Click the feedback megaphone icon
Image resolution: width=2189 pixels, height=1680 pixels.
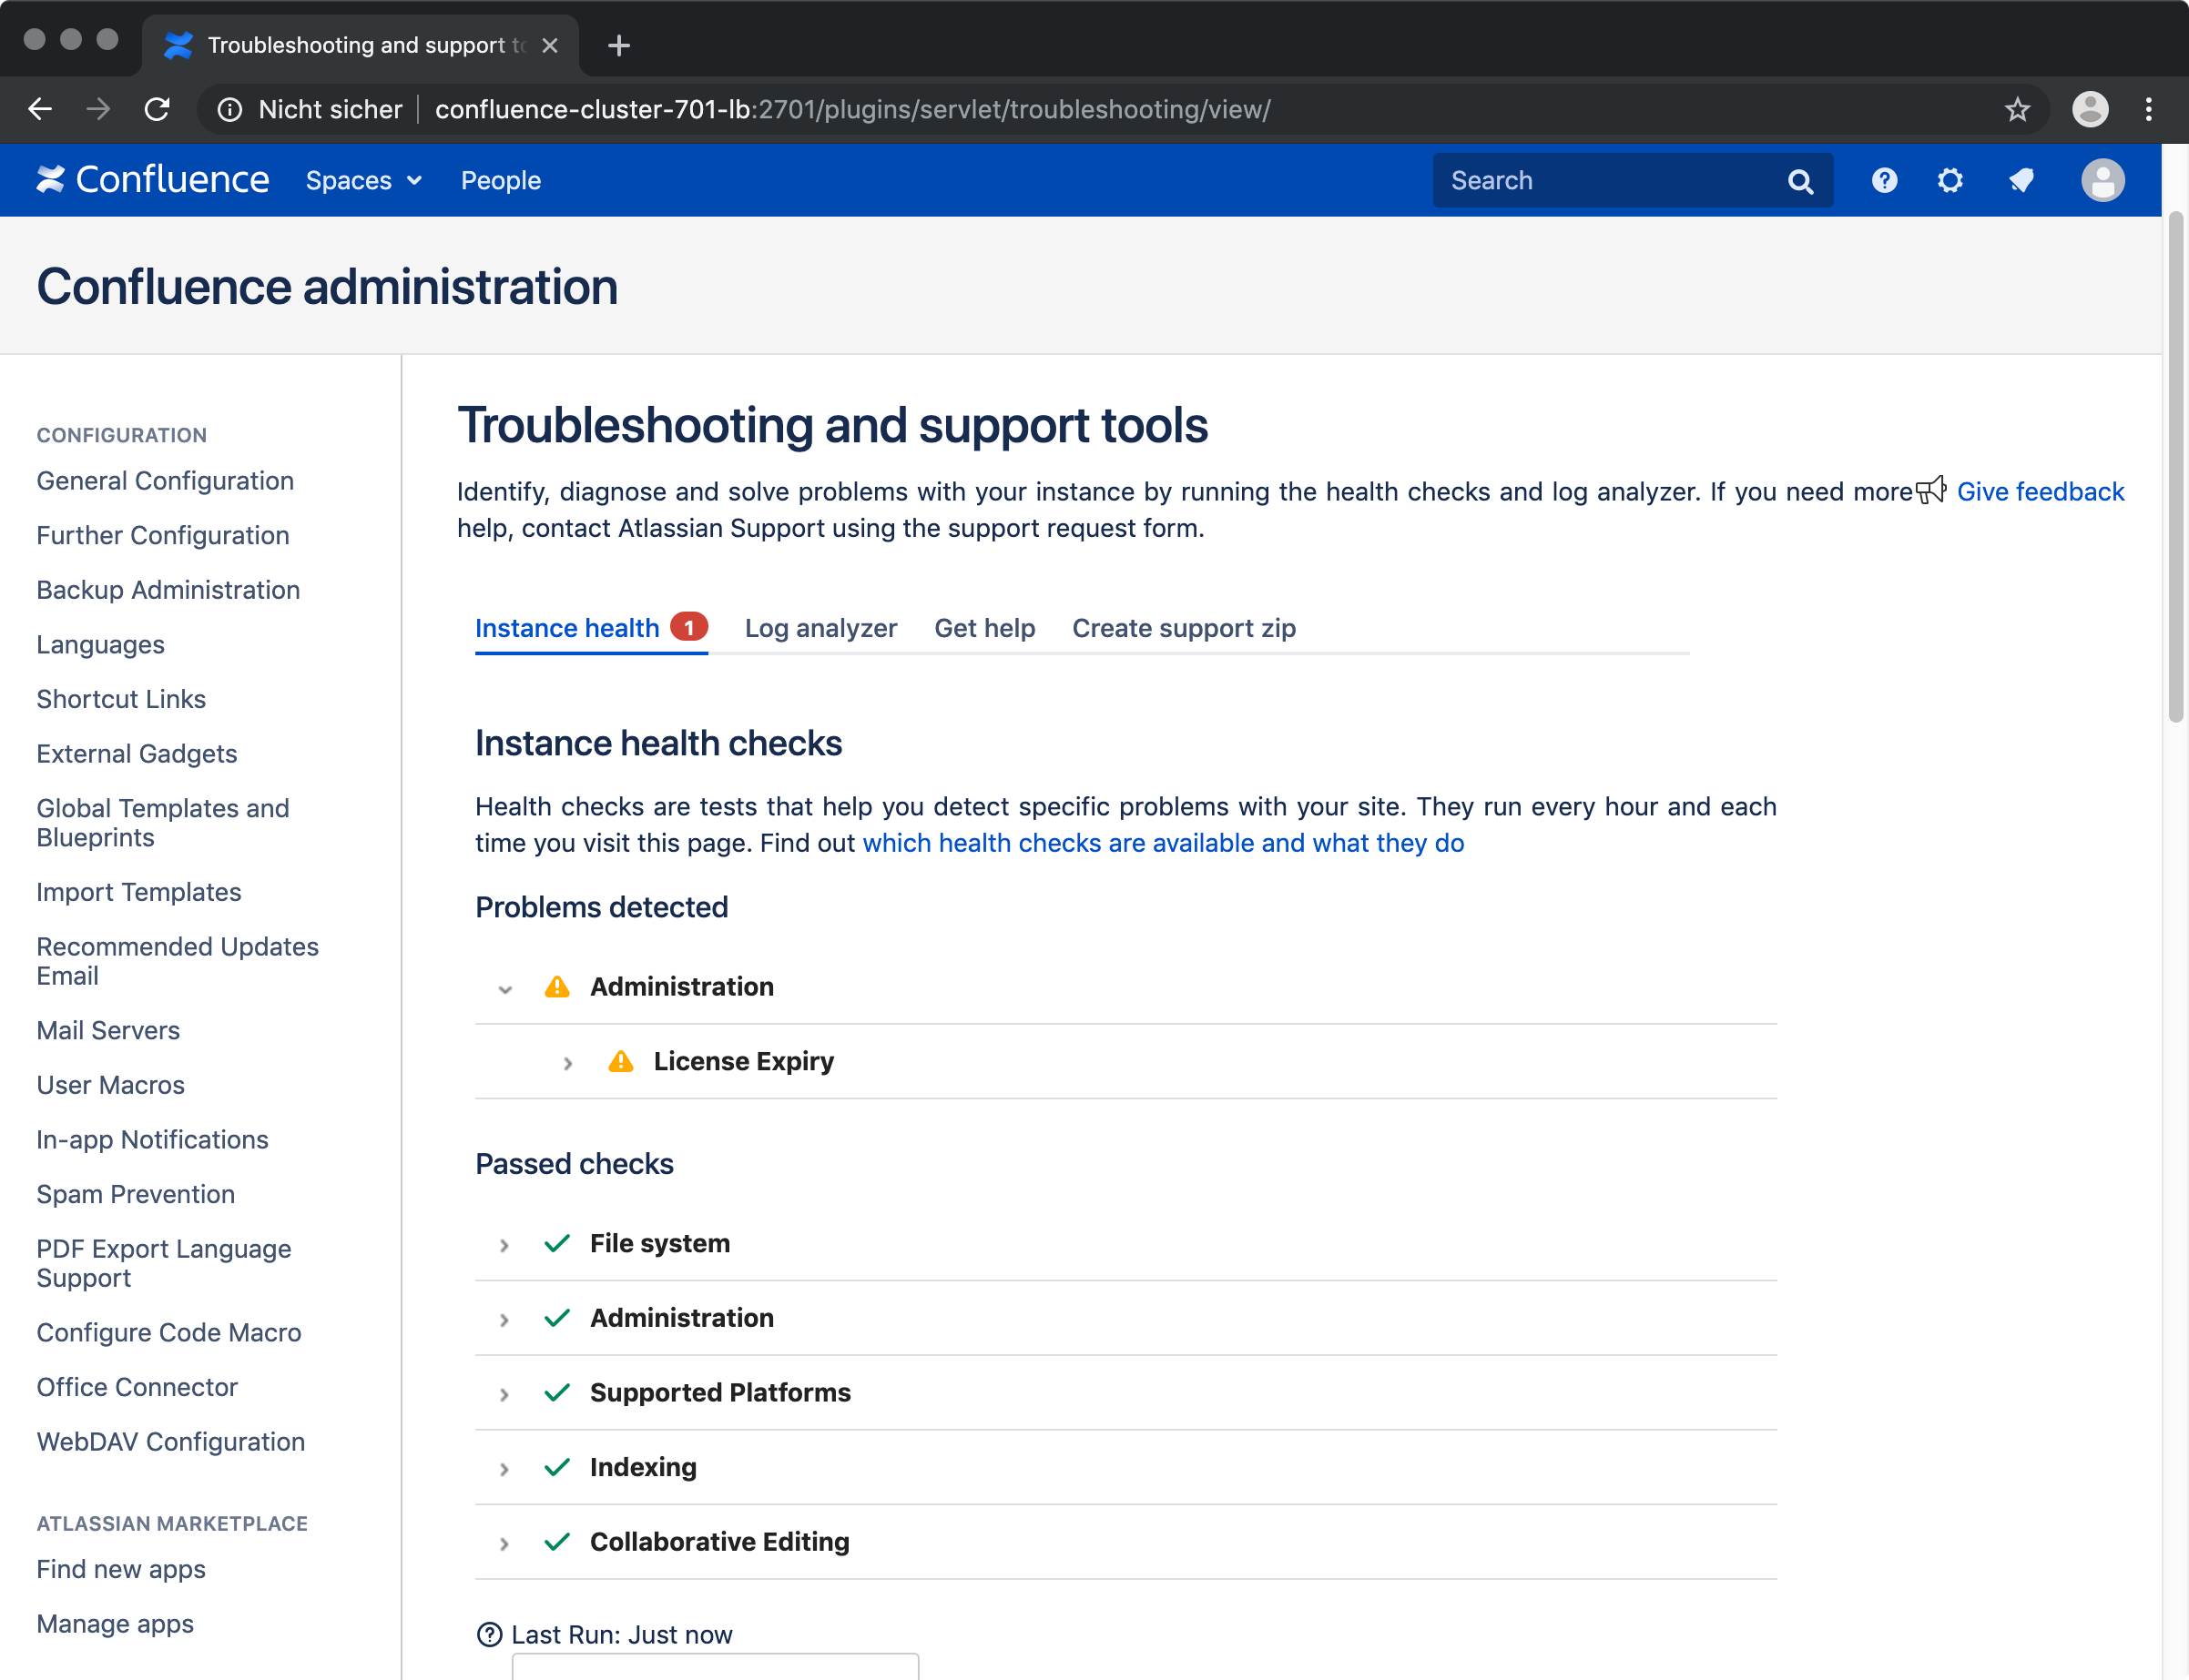click(1931, 490)
